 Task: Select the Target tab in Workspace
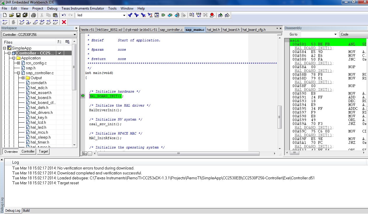(x=43, y=151)
